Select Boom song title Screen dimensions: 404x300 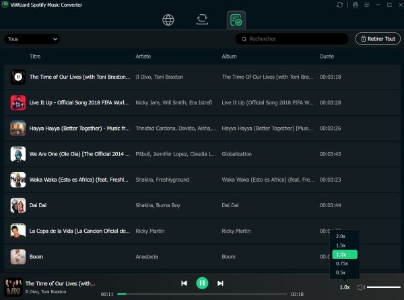click(x=36, y=257)
